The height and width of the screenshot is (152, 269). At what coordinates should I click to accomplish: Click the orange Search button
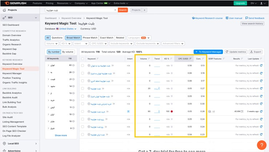click(123, 10)
